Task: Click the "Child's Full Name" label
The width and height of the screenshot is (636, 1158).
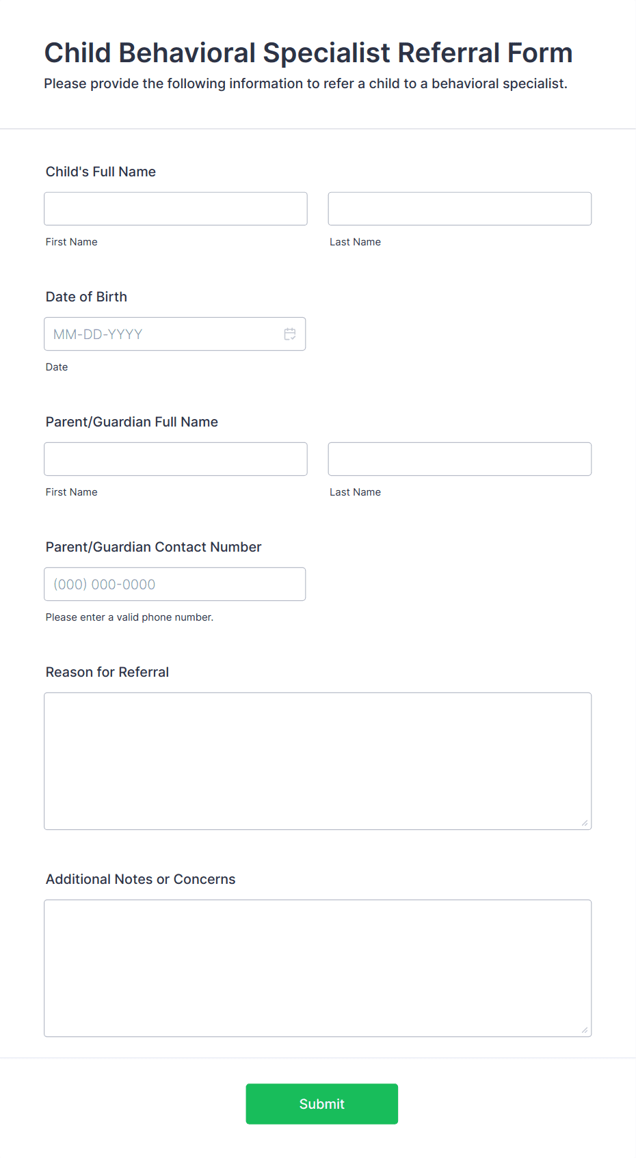Action: point(101,172)
